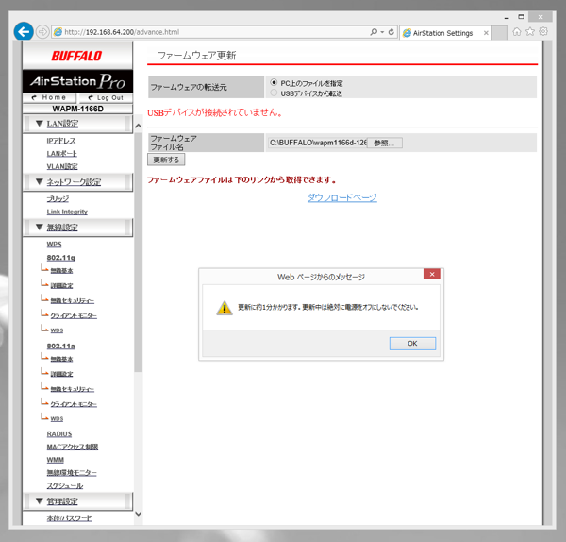566x542 pixels.
Task: Click the browser forward arrow button
Action: [42, 32]
